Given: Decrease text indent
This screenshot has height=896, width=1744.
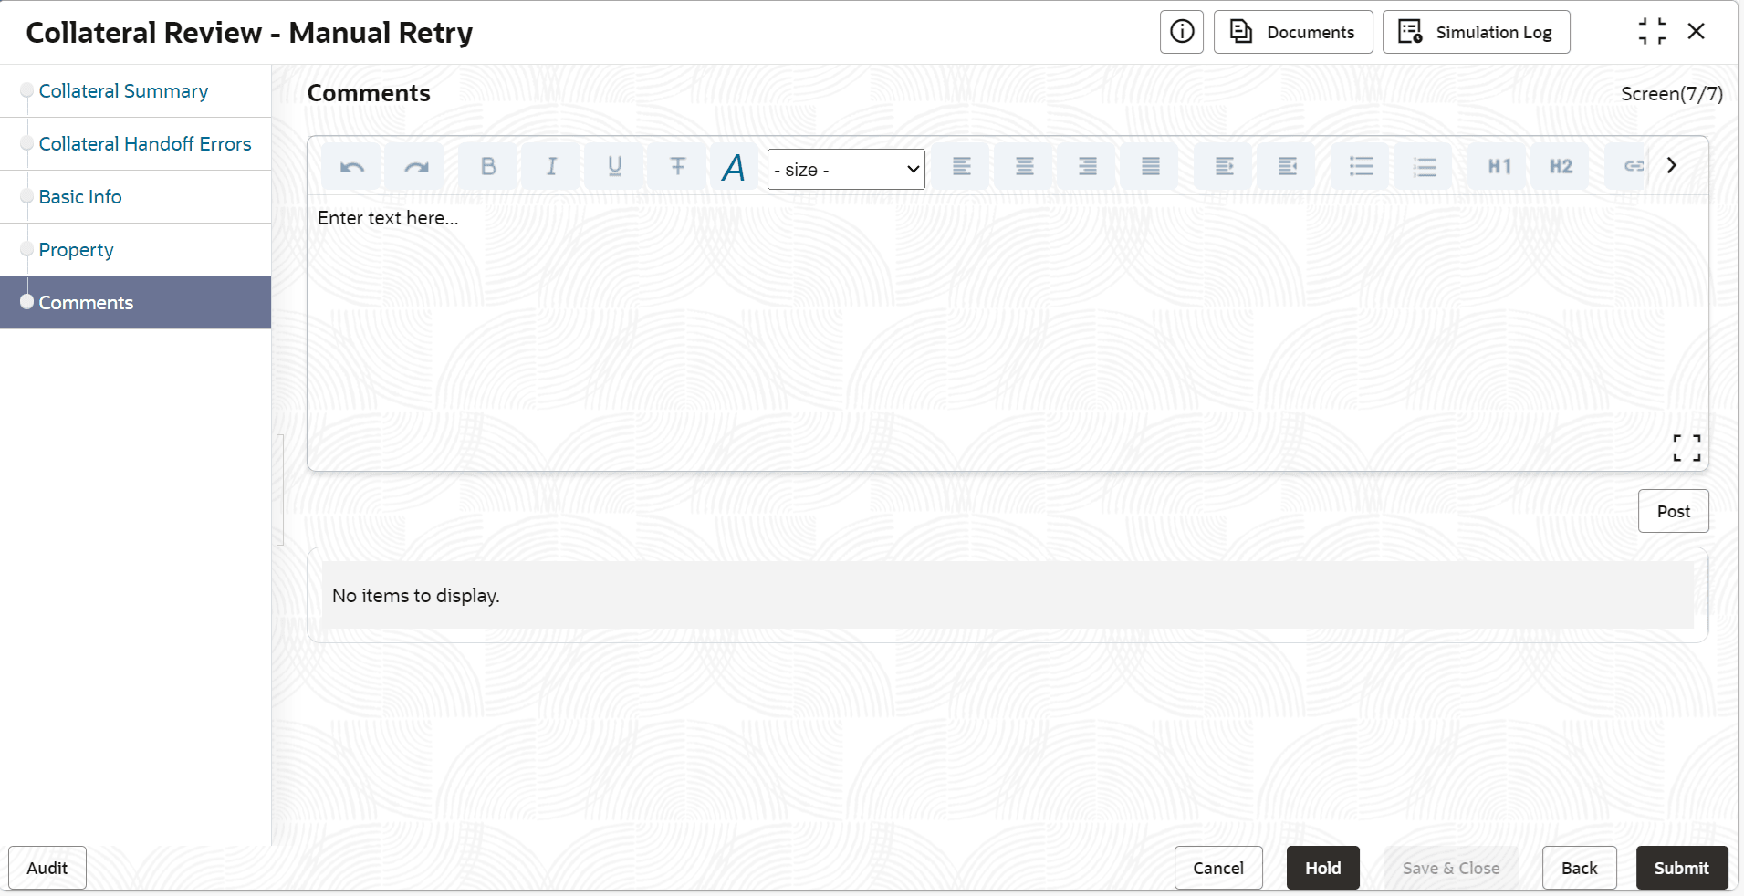Looking at the screenshot, I should click(1288, 167).
